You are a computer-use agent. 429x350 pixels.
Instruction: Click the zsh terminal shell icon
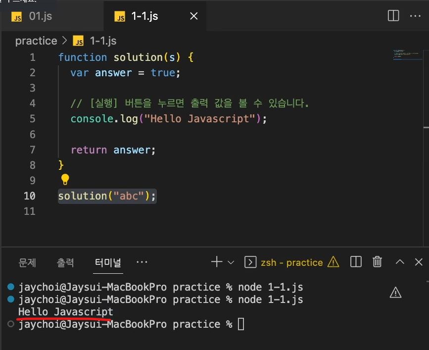(x=250, y=262)
